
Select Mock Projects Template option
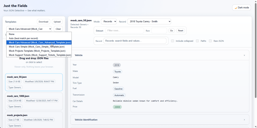(x=37, y=51)
